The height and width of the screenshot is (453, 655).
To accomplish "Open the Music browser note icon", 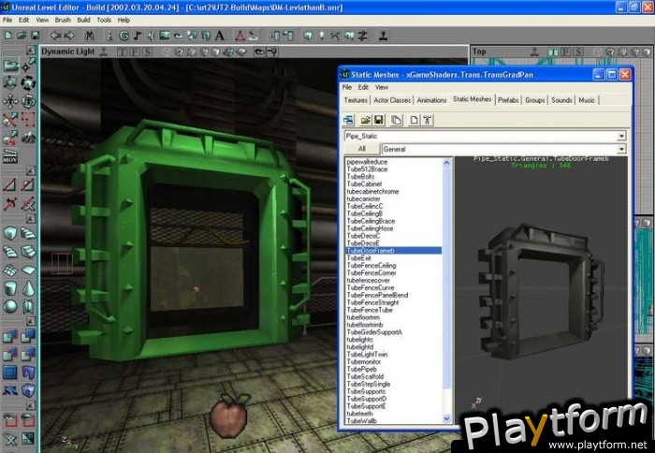I will [x=138, y=36].
